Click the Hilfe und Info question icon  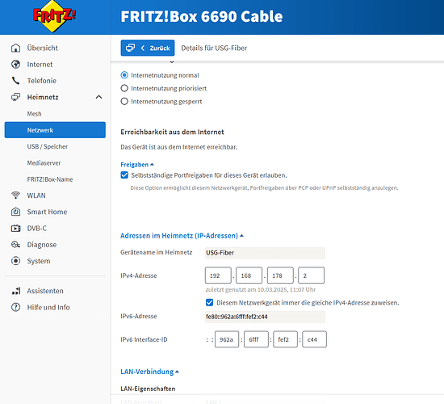[15, 307]
